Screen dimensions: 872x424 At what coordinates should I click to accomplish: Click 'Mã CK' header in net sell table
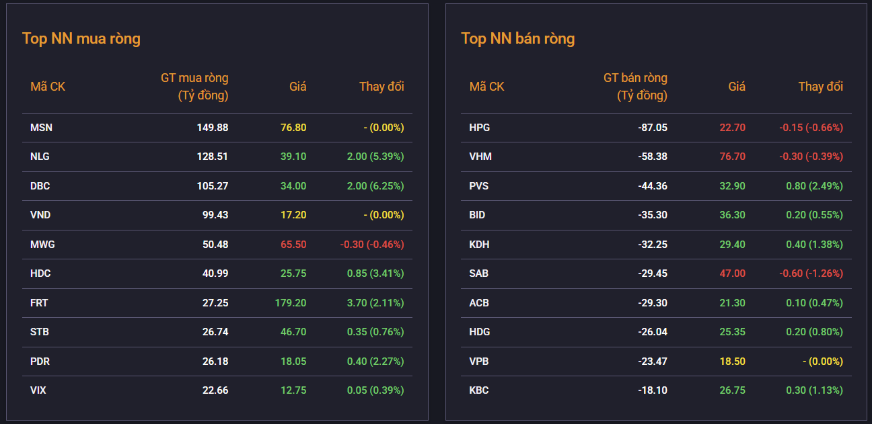click(x=486, y=87)
